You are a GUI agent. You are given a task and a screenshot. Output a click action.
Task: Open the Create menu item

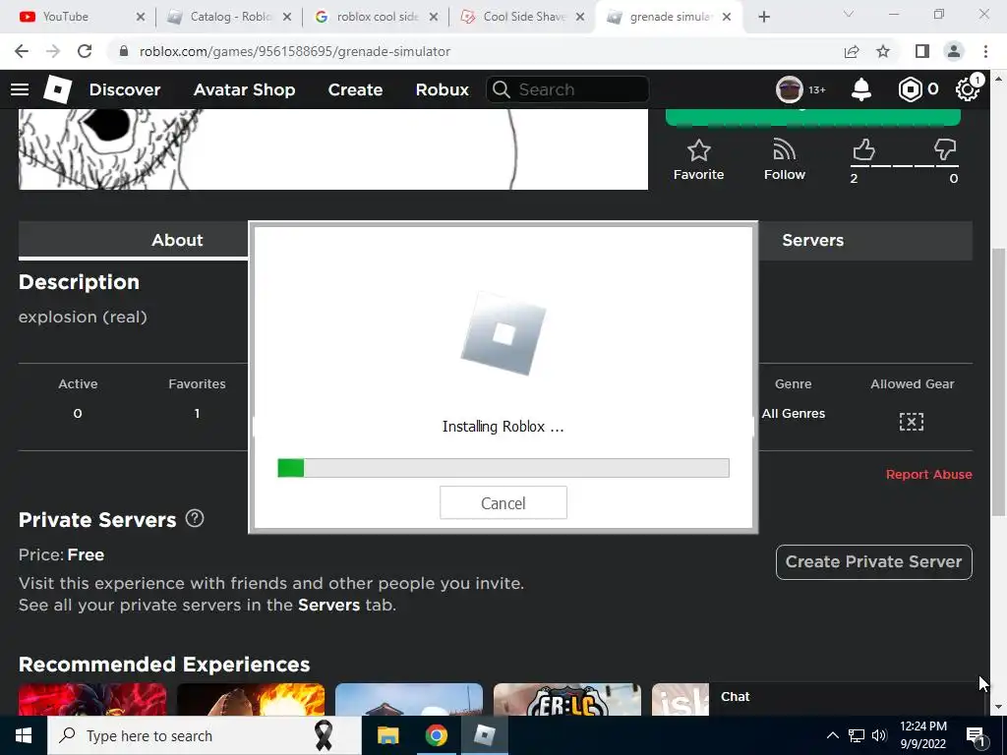click(355, 89)
